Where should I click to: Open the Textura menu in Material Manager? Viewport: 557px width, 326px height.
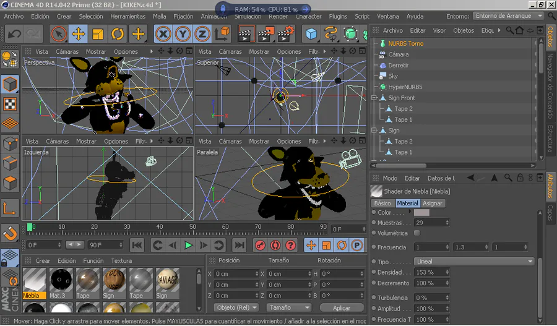pos(121,260)
